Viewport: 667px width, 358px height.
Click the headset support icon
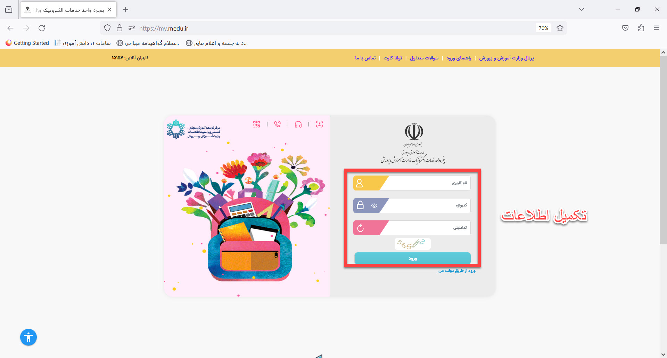[x=298, y=124]
